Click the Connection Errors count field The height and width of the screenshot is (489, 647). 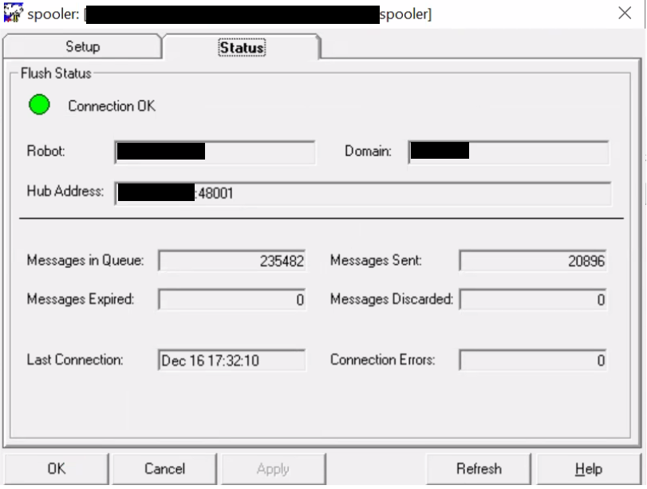533,361
